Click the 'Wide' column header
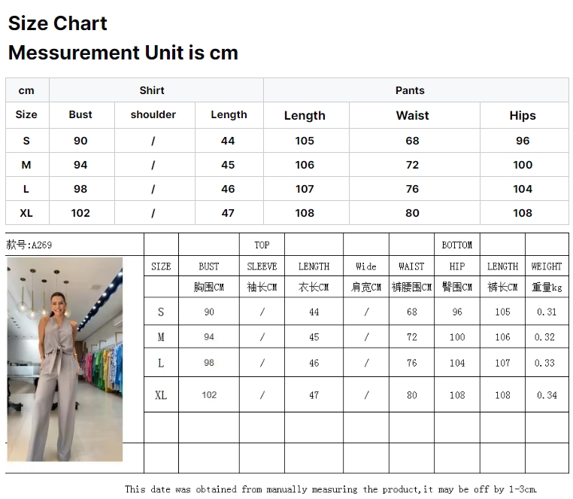573x499 pixels. pos(366,266)
